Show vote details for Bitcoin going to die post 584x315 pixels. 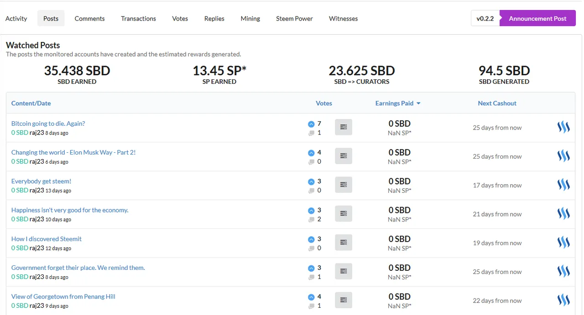[x=344, y=127]
